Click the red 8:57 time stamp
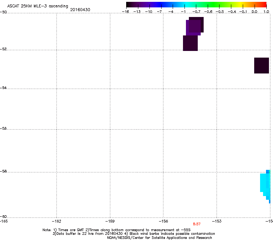This screenshot has height=240, width=273. click(x=197, y=224)
